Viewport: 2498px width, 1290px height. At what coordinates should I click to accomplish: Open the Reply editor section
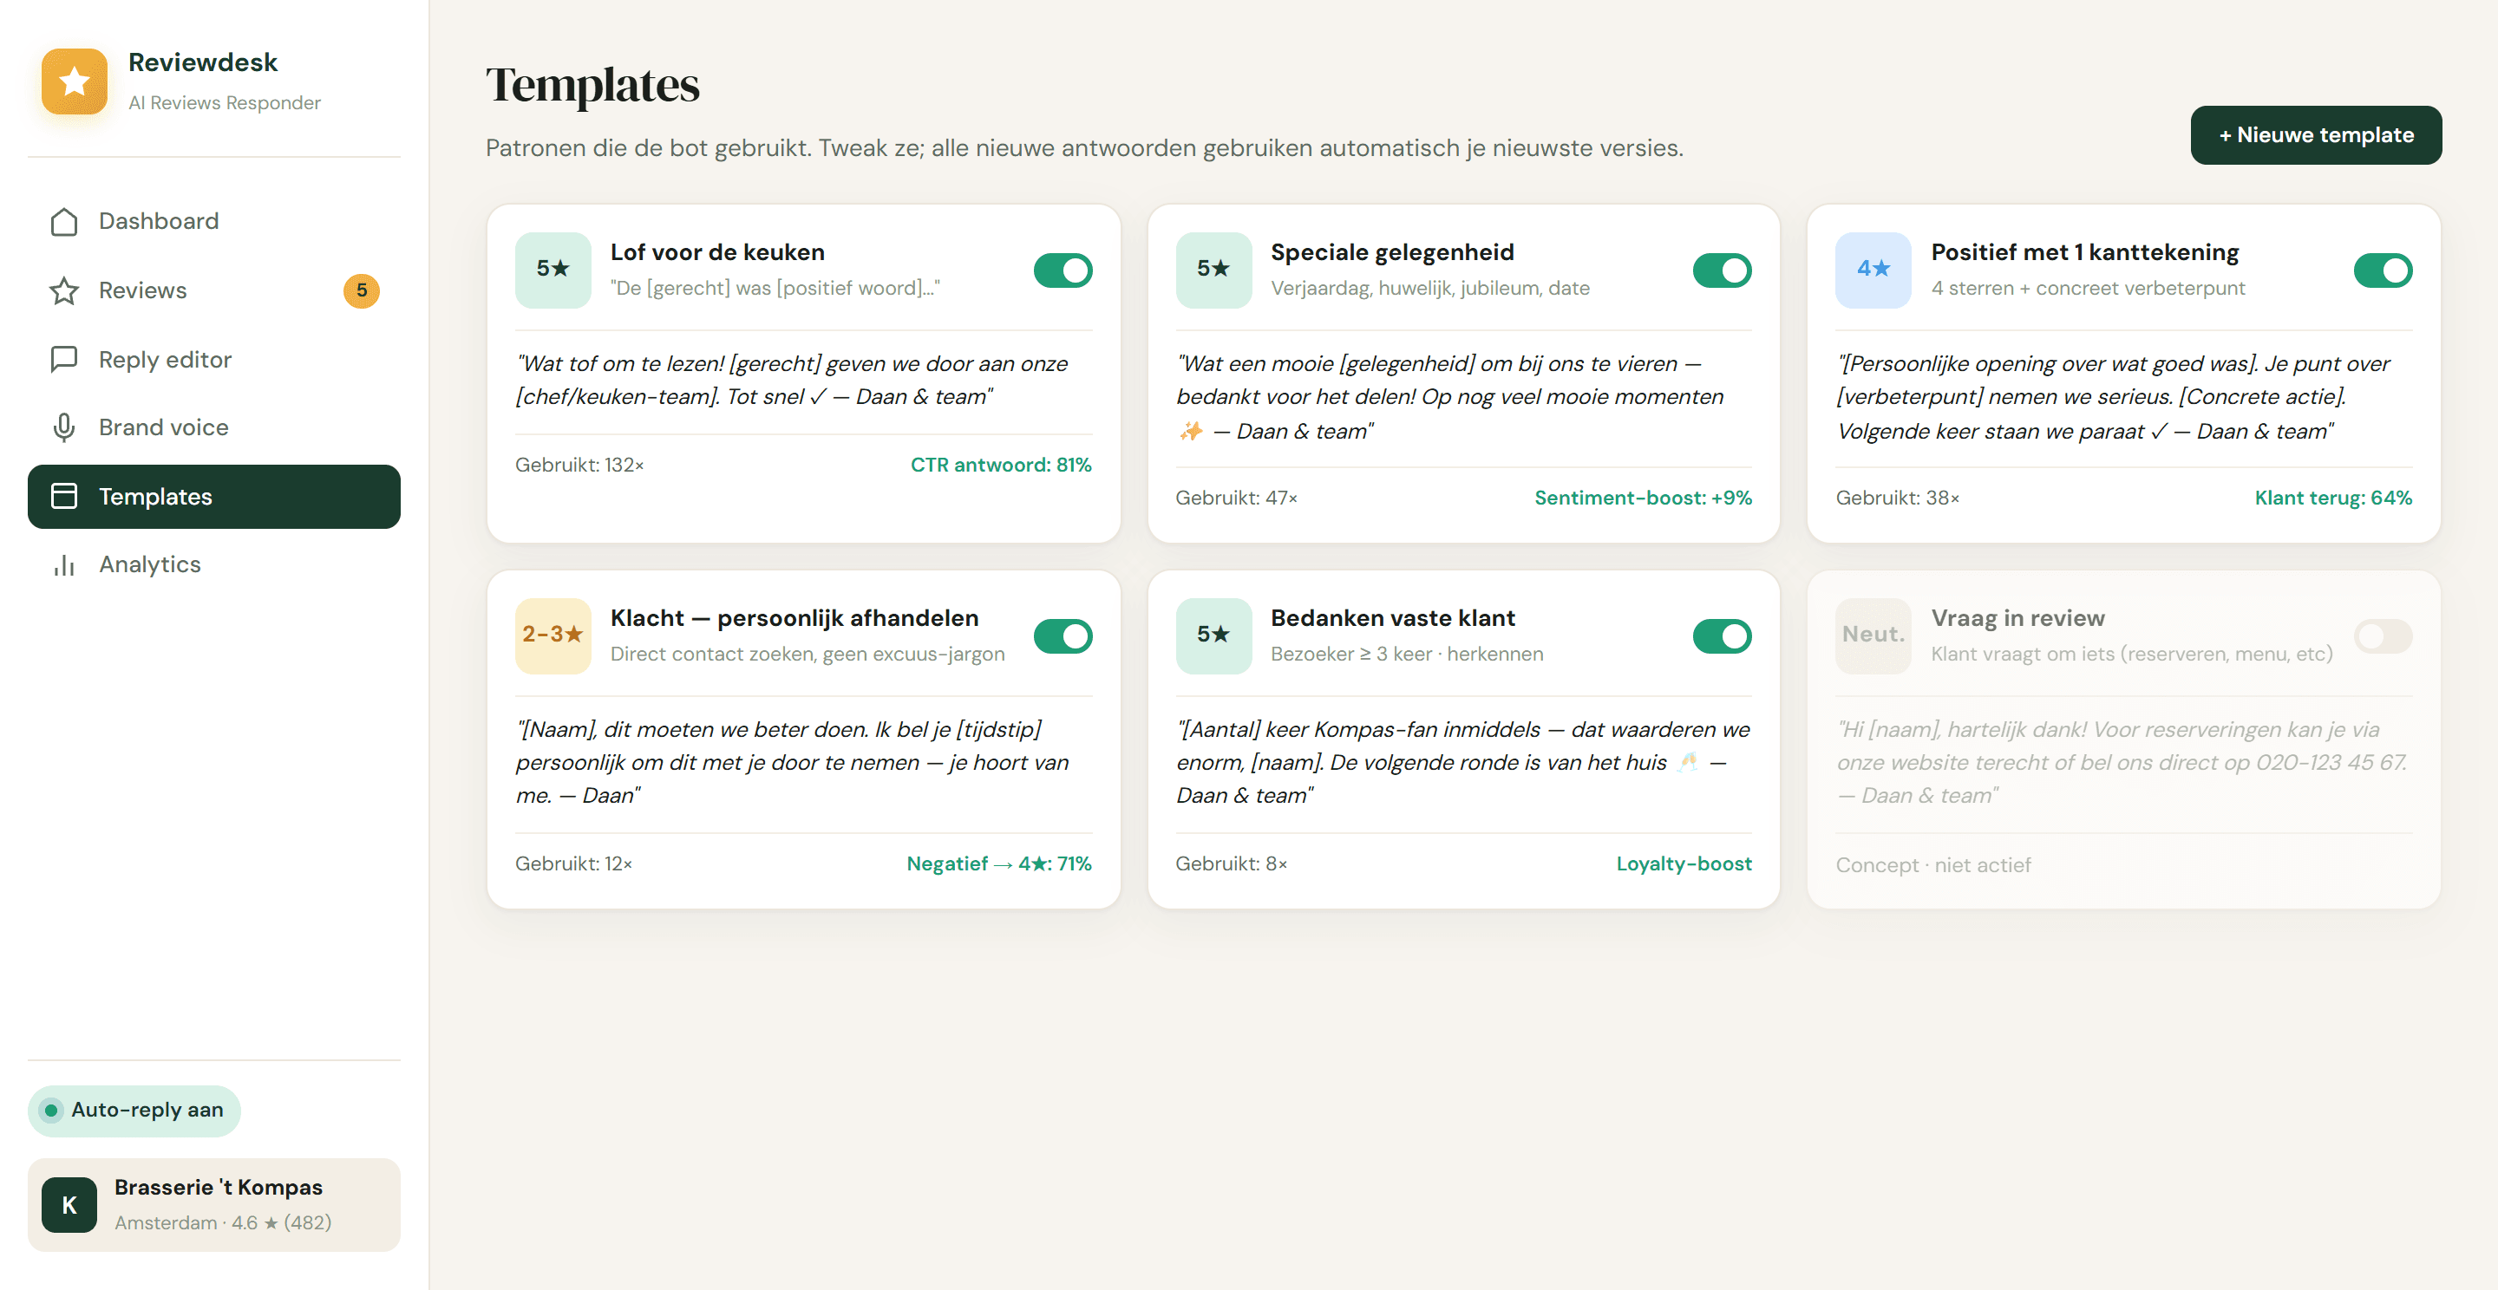click(x=213, y=360)
